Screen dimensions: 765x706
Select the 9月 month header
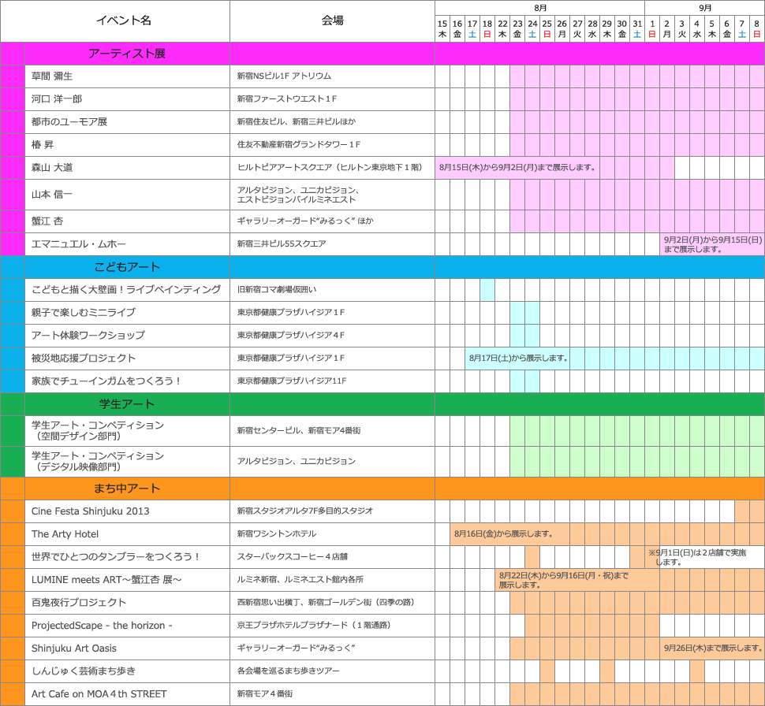[x=704, y=7]
